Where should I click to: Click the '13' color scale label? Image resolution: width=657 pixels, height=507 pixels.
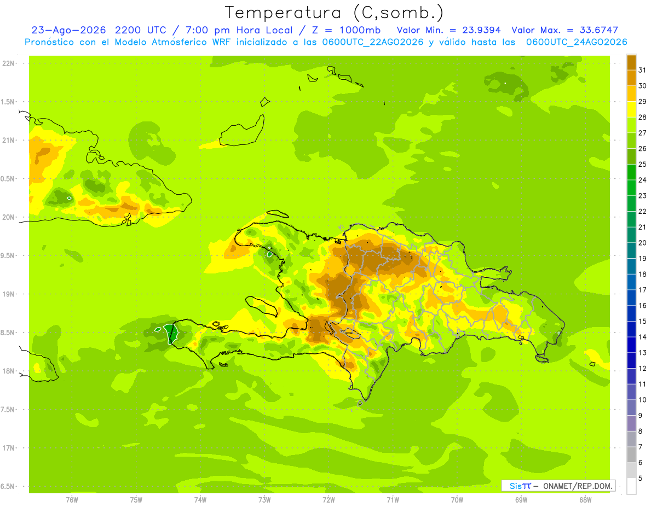tap(643, 353)
